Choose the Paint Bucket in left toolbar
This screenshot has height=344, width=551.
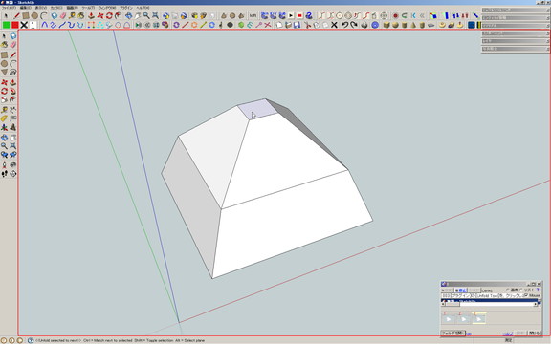pyautogui.click(x=4, y=45)
